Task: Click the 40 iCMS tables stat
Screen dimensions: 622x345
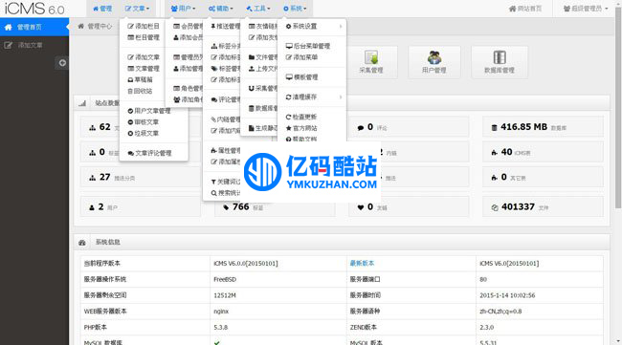Action: (x=543, y=152)
